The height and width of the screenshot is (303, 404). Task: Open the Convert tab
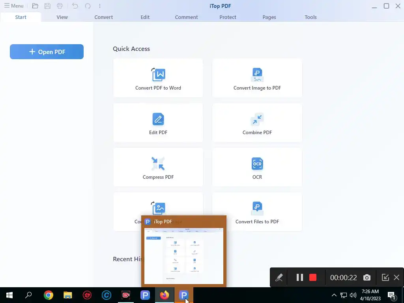104,17
